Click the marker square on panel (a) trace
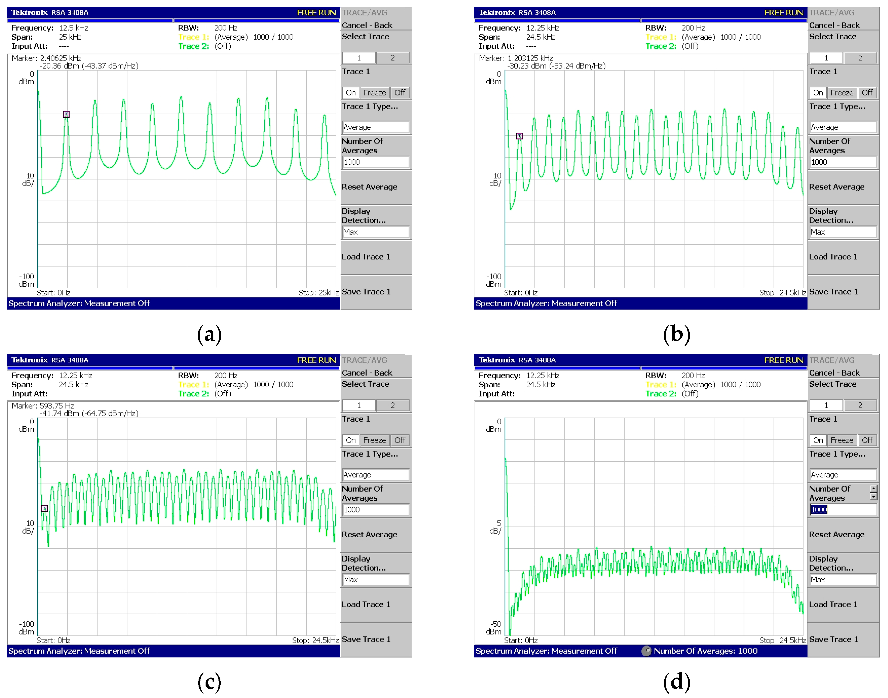Image resolution: width=888 pixels, height=698 pixels. click(x=66, y=114)
